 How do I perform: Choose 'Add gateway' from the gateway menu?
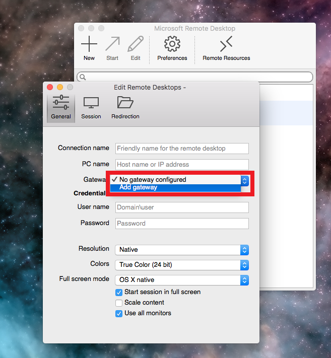tap(175, 187)
